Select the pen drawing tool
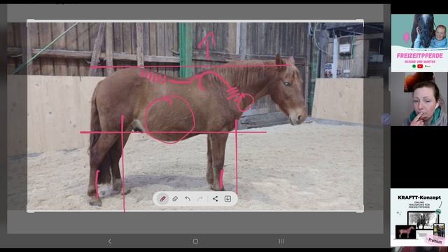Image resolution: width=448 pixels, height=252 pixels. pyautogui.click(x=163, y=199)
